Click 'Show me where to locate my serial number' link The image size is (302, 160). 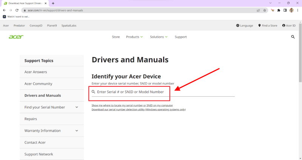pyautogui.click(x=132, y=106)
